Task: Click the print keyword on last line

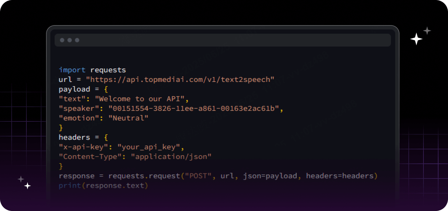Action: click(x=70, y=186)
